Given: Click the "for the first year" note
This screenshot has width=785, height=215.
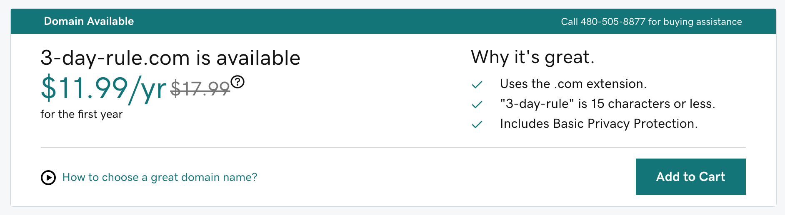Looking at the screenshot, I should point(81,114).
